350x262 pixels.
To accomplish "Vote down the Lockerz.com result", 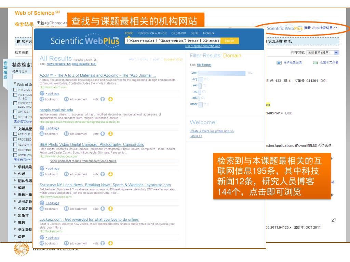I will click(110, 243).
